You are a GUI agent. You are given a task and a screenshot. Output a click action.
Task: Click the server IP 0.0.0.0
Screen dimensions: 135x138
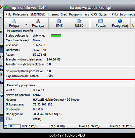(x=38, y=109)
